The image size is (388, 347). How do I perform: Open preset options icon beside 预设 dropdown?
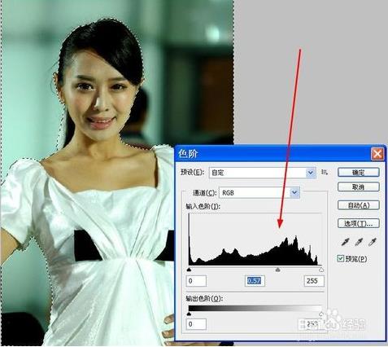(x=324, y=172)
